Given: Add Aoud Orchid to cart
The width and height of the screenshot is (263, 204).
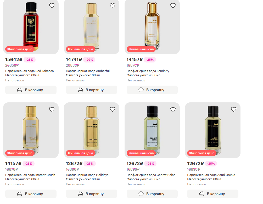Looking at the screenshot, I should point(213,194).
